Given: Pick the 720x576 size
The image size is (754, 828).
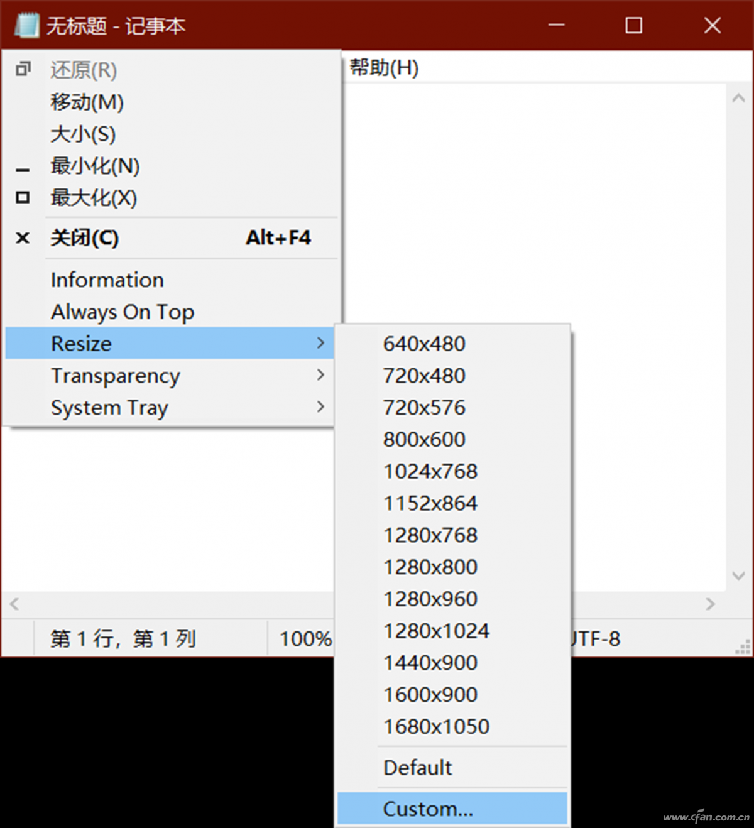Looking at the screenshot, I should coord(452,408).
